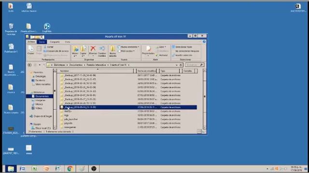The image size is (309, 173).
Task: Click Copiar ruta de acceso
Action: coord(56,51)
